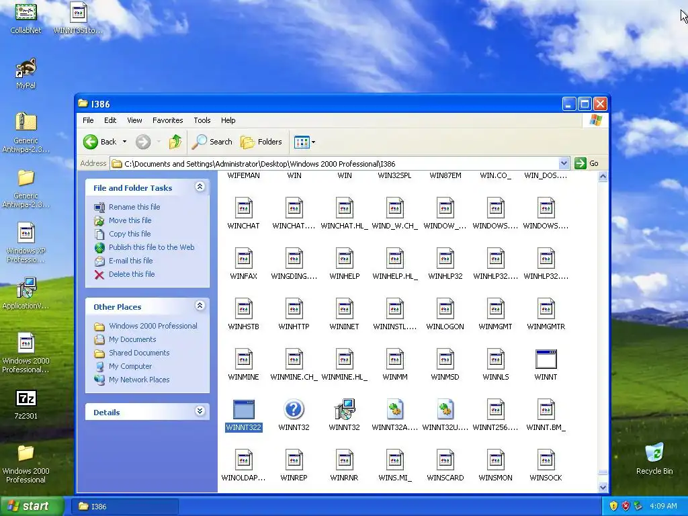Screen dimensions: 688x516
Task: Go to Shared Documents link
Action: [x=139, y=353]
